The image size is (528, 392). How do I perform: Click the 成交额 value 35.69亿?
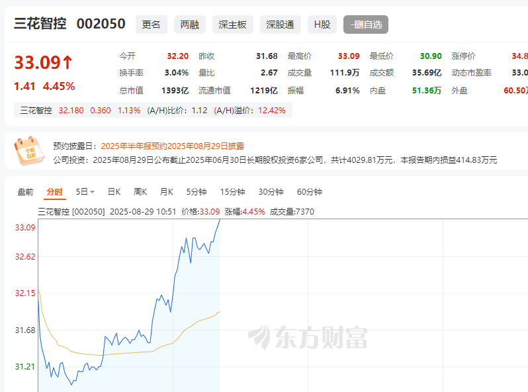pos(427,73)
